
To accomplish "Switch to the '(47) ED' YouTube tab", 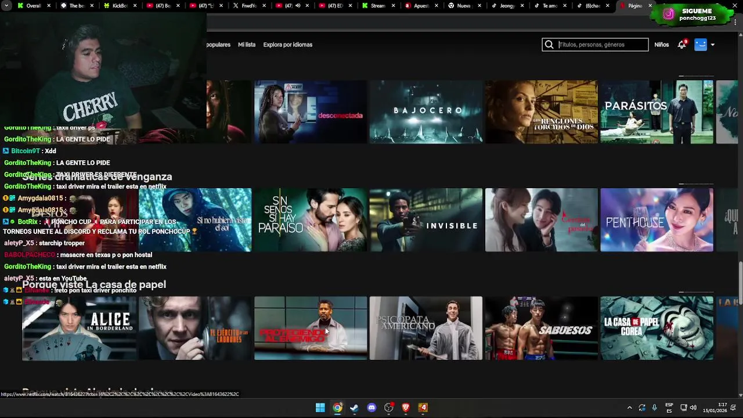I will 334,6.
